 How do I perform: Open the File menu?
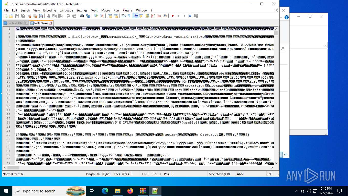pos(6,10)
